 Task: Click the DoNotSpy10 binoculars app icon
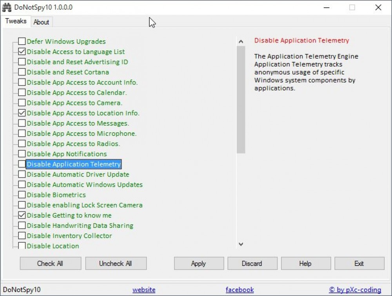pos(7,7)
